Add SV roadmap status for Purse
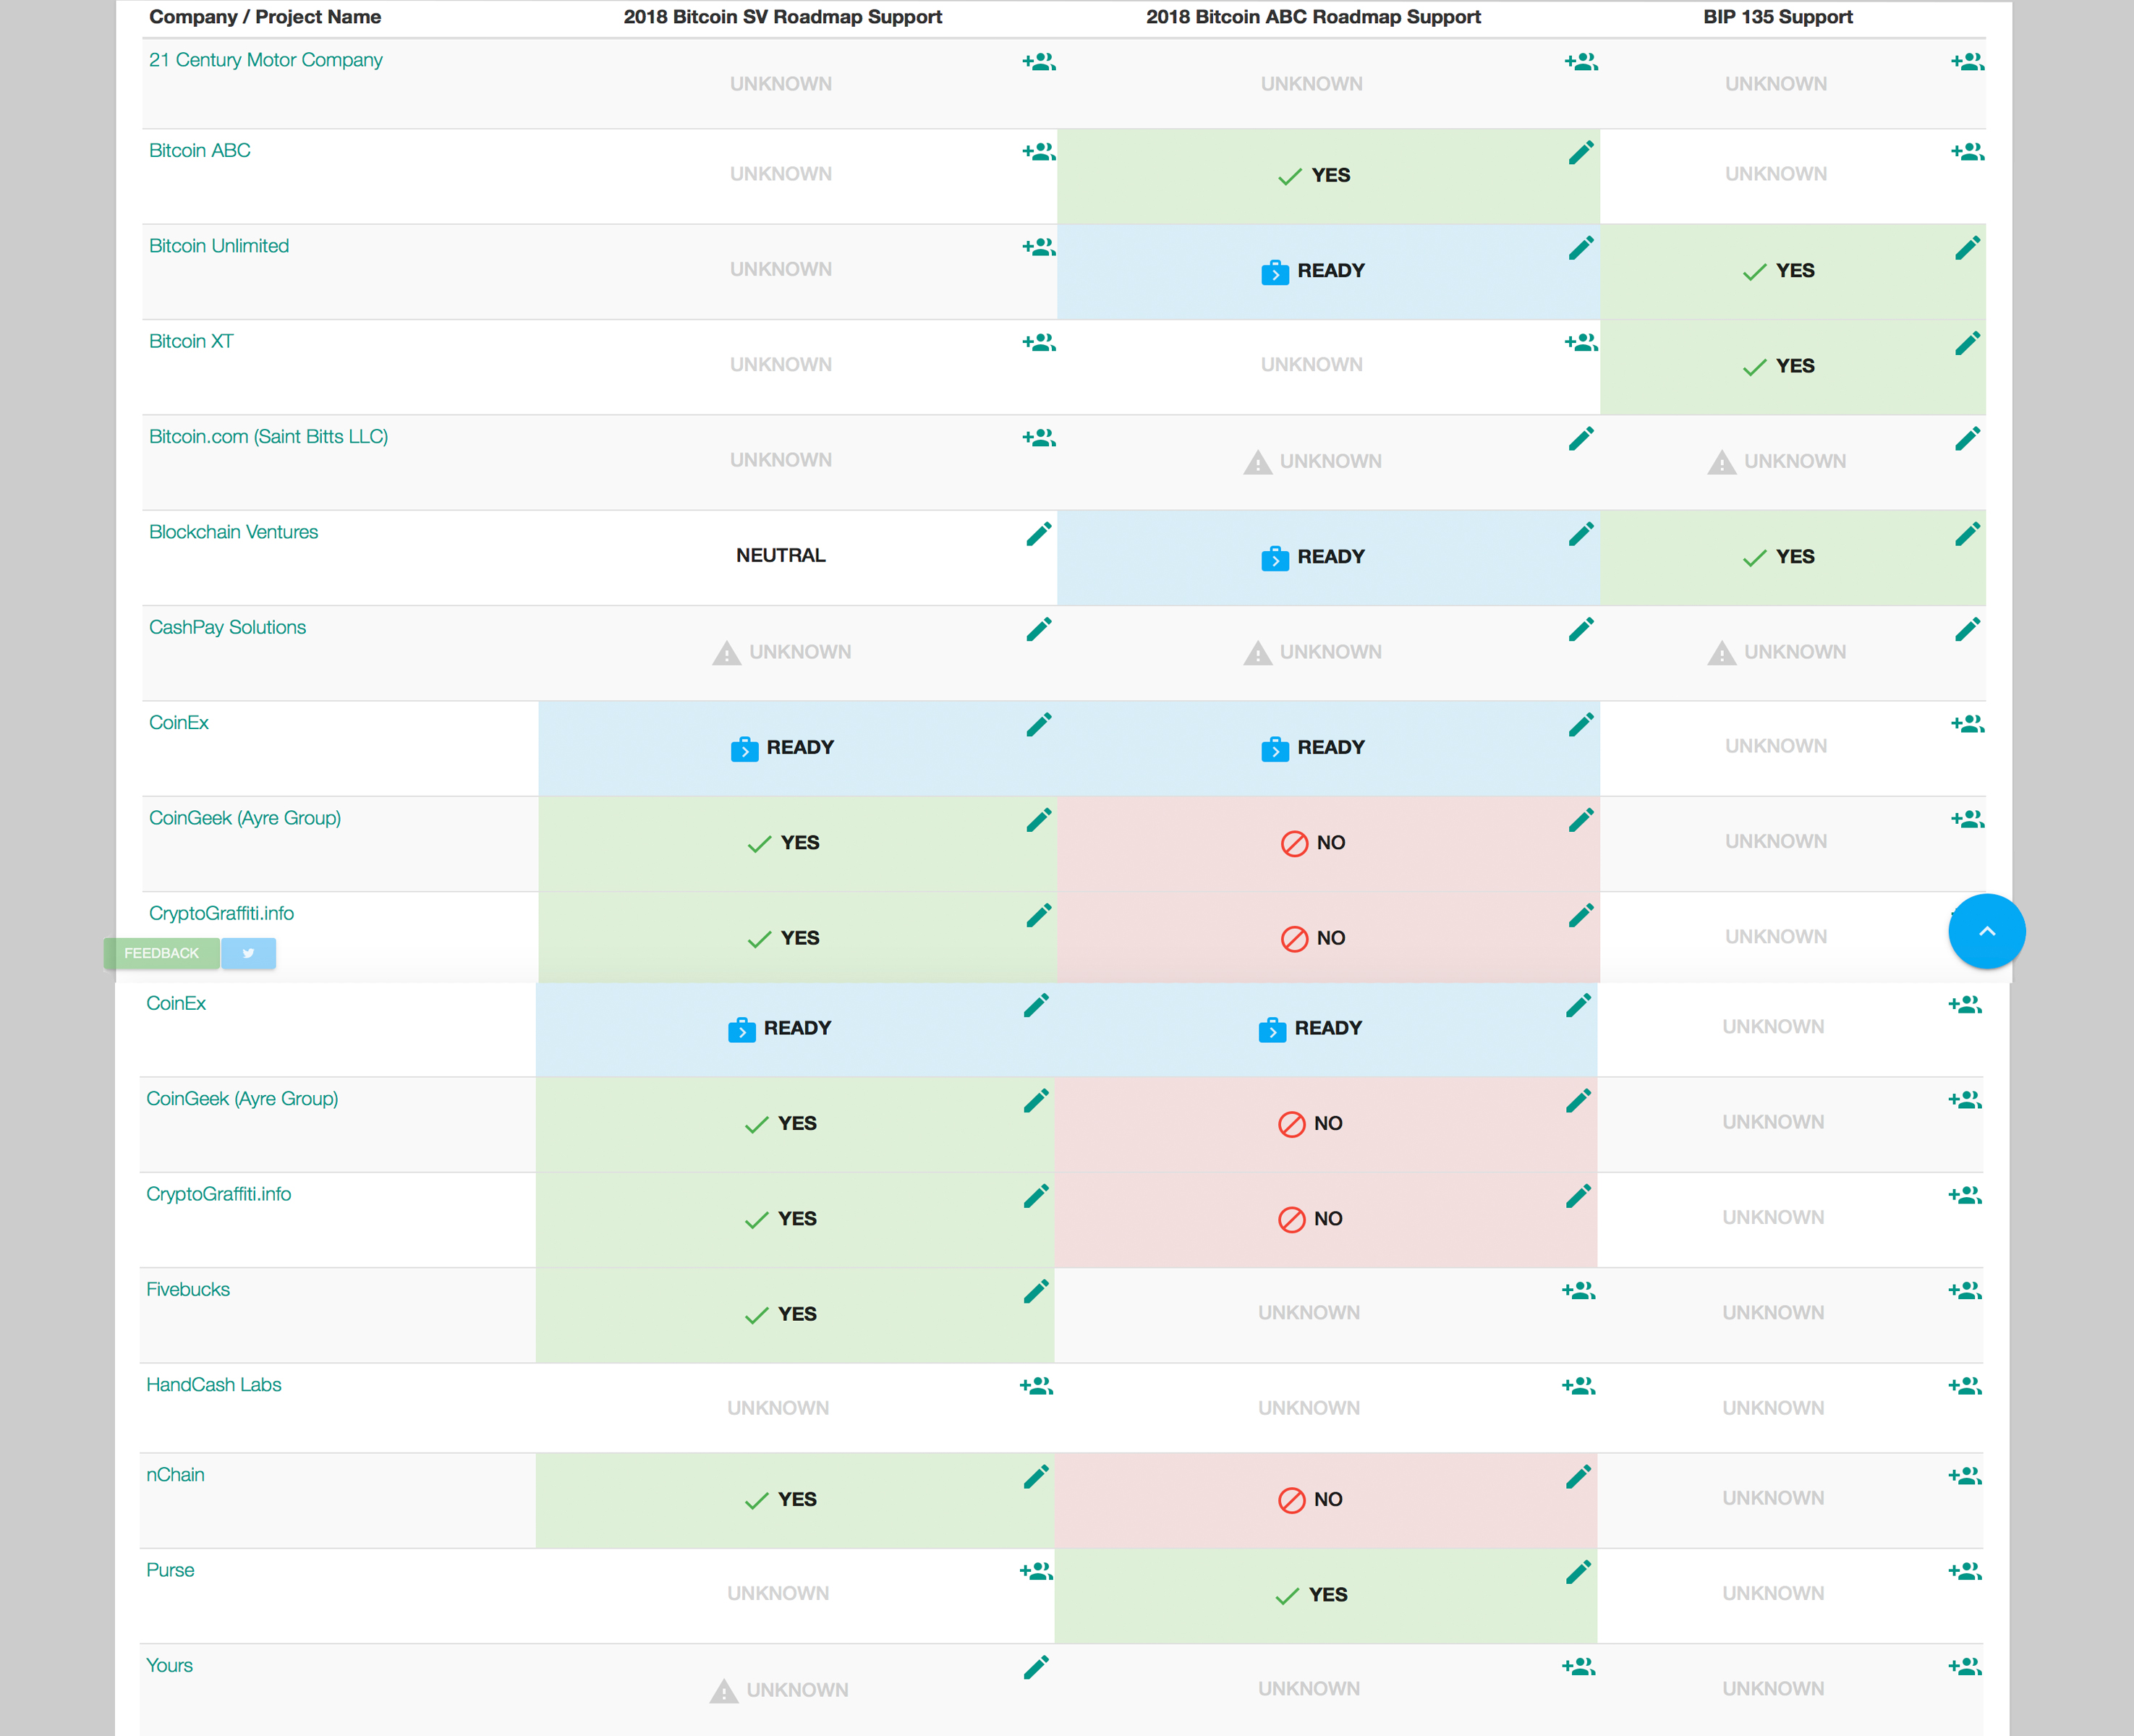This screenshot has width=2134, height=1736. [x=1036, y=1572]
